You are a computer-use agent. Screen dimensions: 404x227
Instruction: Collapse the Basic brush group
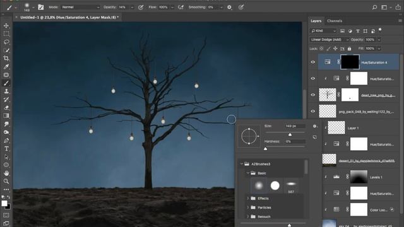(x=248, y=173)
